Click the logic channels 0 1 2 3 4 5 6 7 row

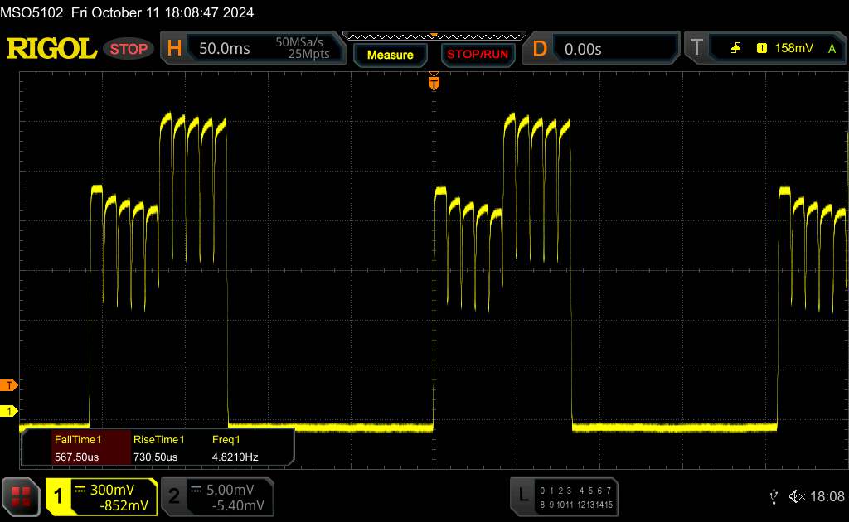coord(575,491)
